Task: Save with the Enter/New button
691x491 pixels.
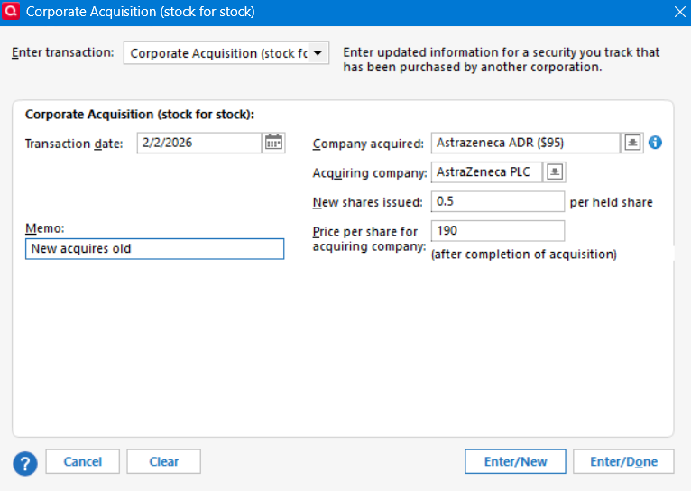Action: tap(515, 462)
